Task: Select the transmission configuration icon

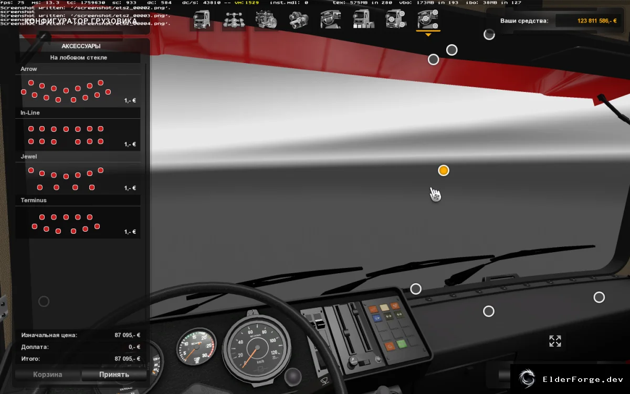Action: pyautogui.click(x=298, y=19)
